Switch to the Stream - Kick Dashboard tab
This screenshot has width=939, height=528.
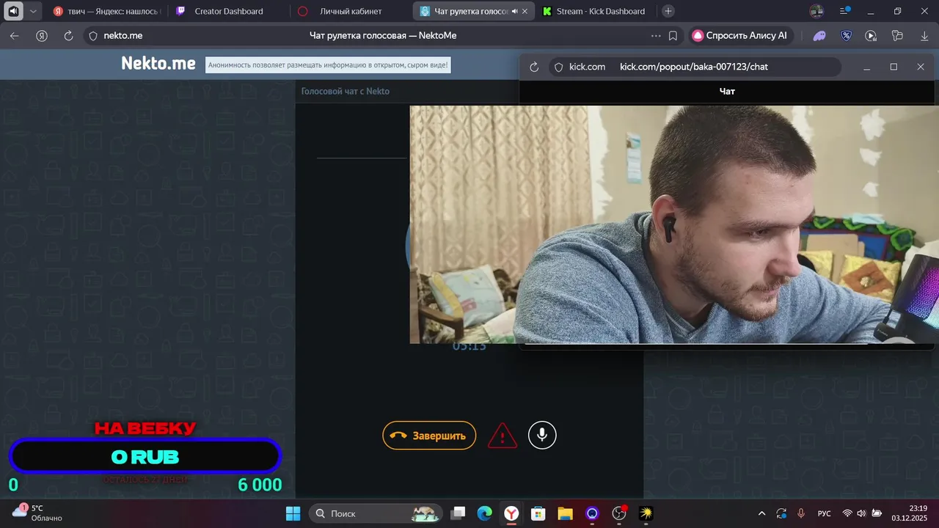tap(594, 11)
